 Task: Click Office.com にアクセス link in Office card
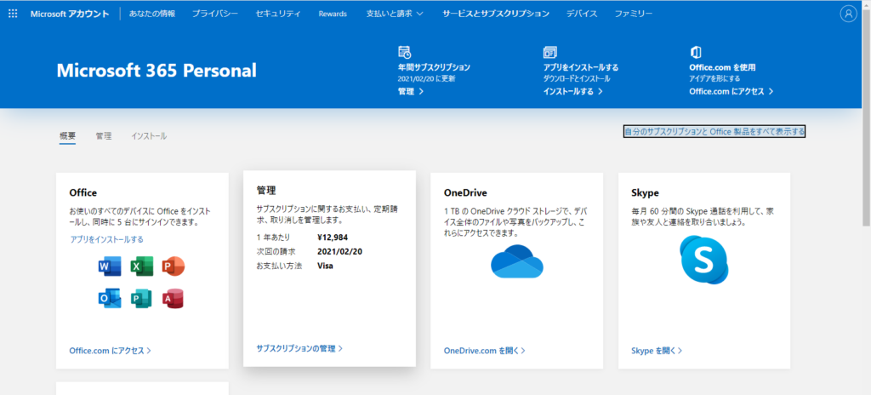110,351
